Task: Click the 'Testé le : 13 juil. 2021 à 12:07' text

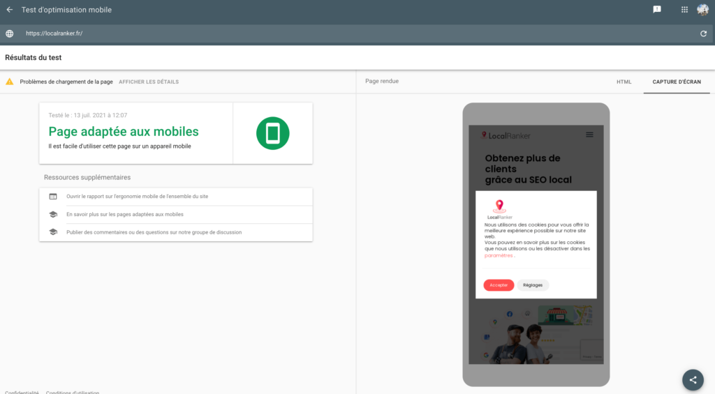Action: pos(88,115)
